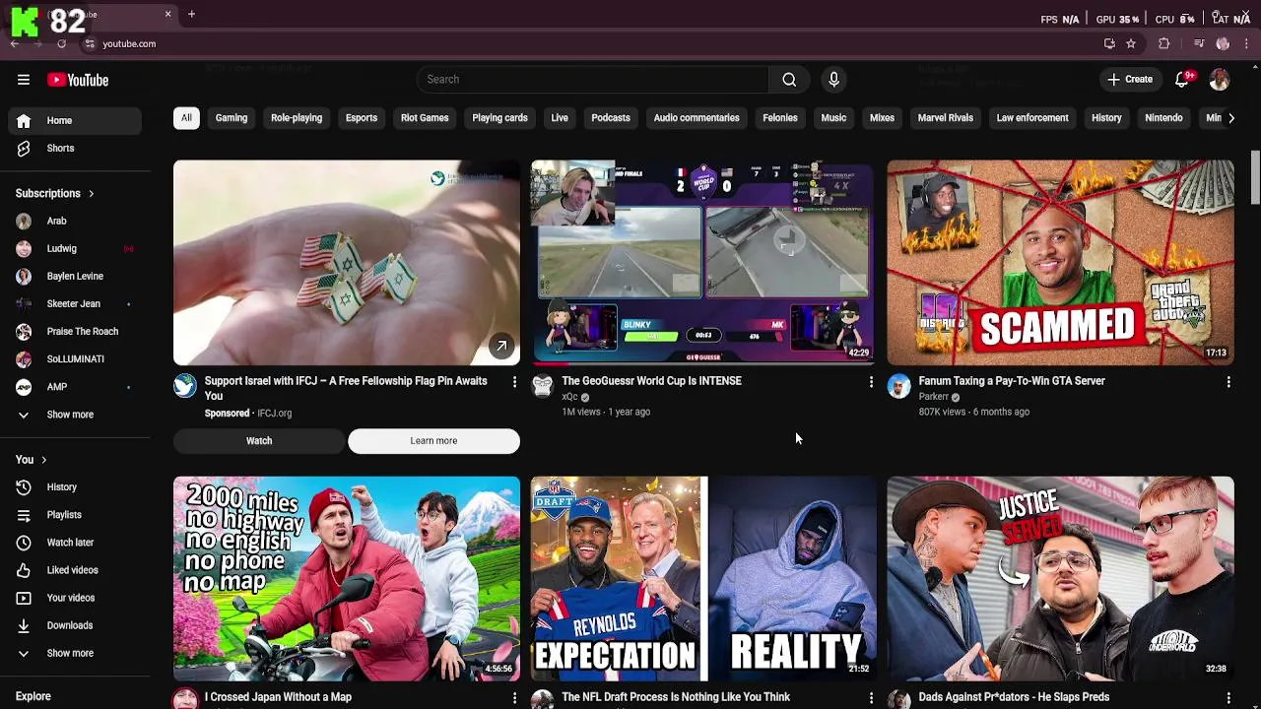The height and width of the screenshot is (709, 1261).
Task: Select the Marvel Rivals chip
Action: tap(946, 118)
